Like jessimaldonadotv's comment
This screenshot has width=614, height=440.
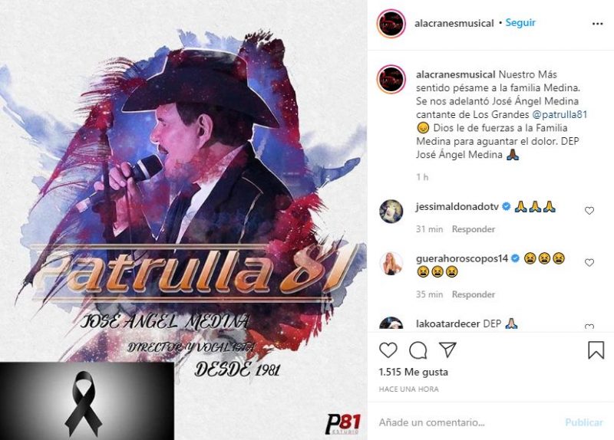tap(589, 211)
